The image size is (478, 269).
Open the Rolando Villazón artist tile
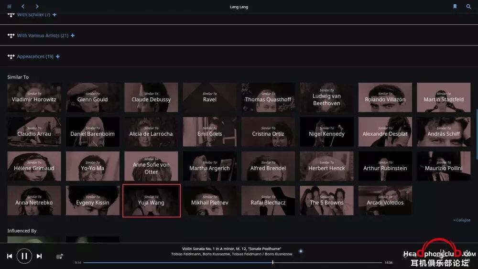coord(385,97)
